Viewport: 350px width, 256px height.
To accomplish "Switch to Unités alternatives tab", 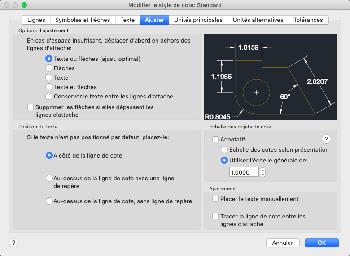I will pyautogui.click(x=258, y=20).
